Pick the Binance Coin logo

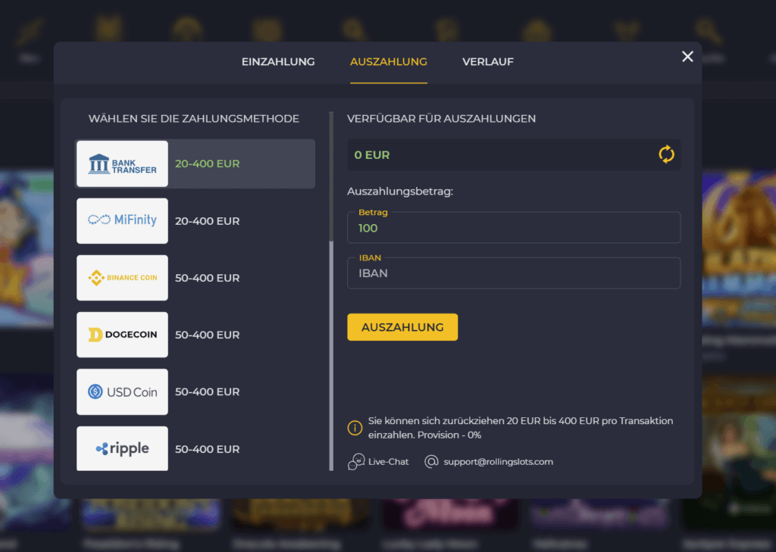click(x=122, y=278)
